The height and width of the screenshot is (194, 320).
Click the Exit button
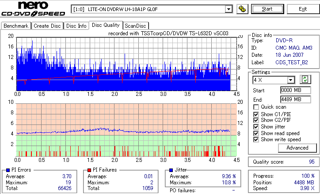click(x=303, y=9)
